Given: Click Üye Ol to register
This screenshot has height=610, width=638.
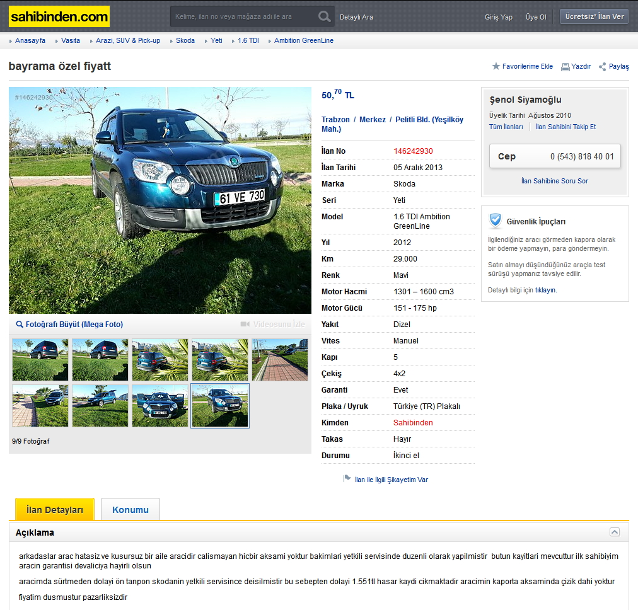Looking at the screenshot, I should pyautogui.click(x=536, y=17).
